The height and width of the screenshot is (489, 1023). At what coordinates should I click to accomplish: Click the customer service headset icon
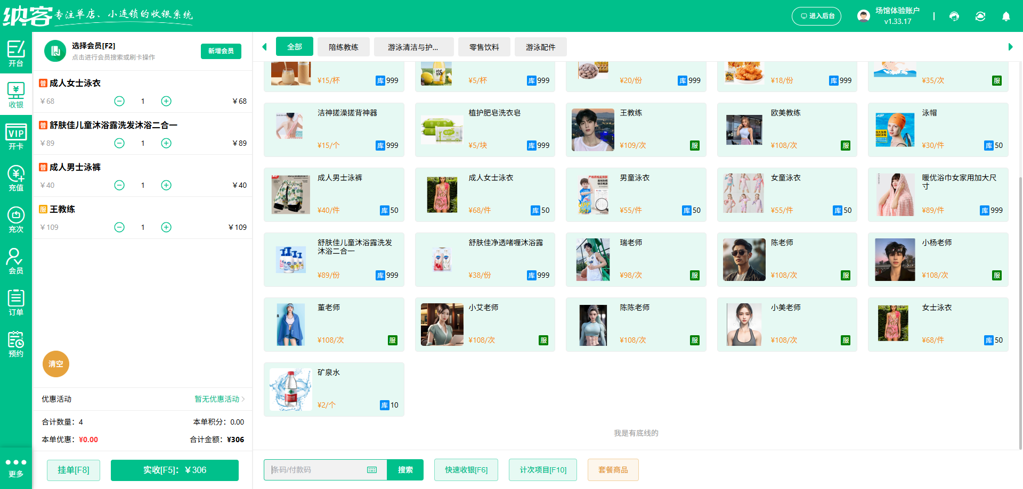click(954, 16)
